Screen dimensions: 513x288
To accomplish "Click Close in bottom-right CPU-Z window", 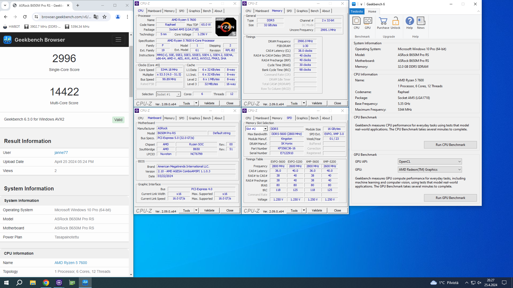I will [337, 210].
